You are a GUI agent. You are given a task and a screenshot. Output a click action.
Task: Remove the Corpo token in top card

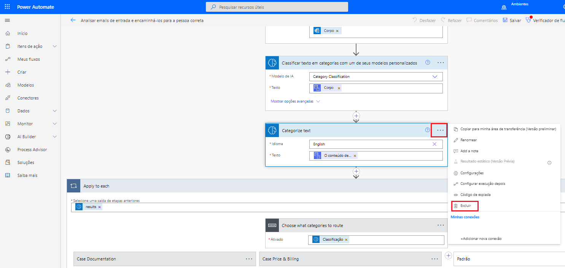tap(337, 31)
